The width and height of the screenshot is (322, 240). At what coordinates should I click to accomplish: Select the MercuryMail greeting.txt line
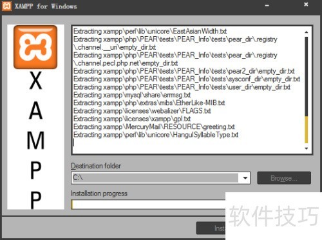coord(154,127)
